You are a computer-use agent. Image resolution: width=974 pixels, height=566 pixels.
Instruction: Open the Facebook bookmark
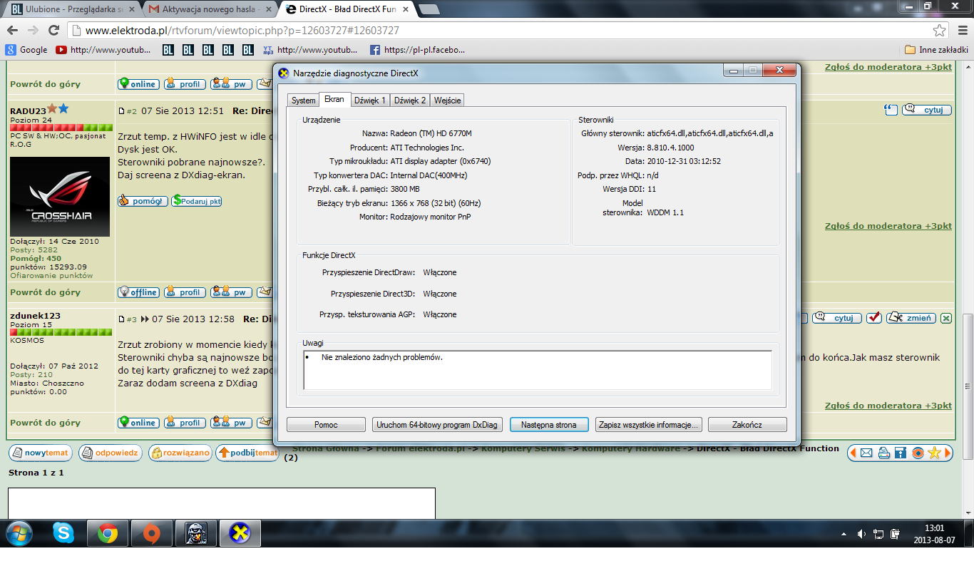click(418, 50)
